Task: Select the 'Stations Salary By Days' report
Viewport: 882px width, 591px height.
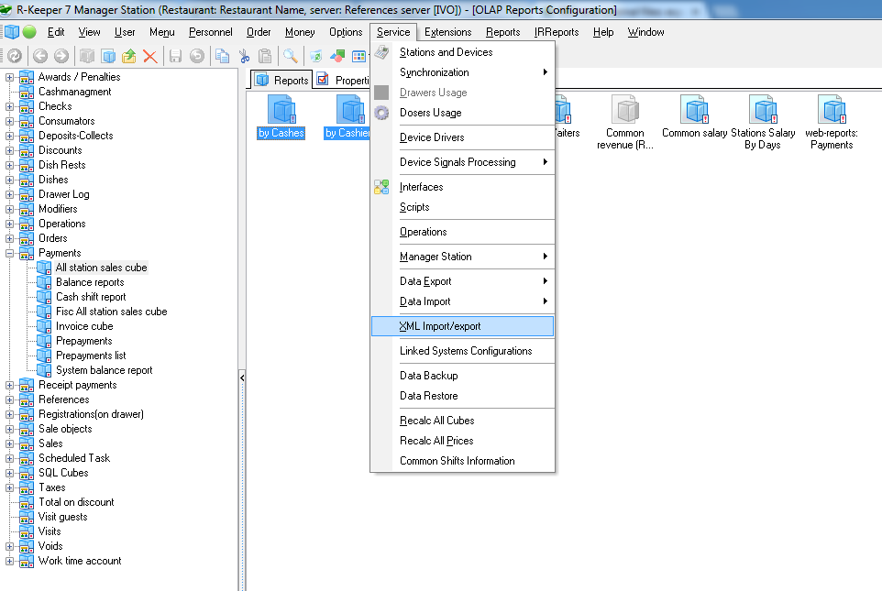Action: [763, 112]
